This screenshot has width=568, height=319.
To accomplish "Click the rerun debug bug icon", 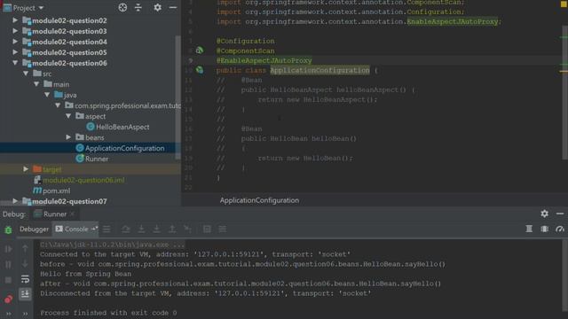I will click(8, 230).
